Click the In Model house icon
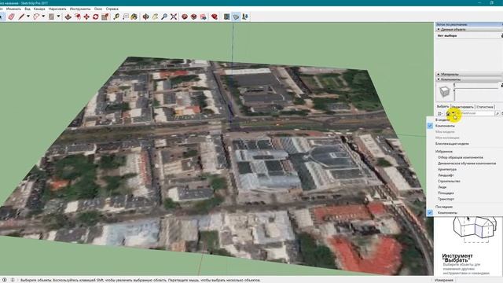The height and width of the screenshot is (283, 503). coord(448,113)
